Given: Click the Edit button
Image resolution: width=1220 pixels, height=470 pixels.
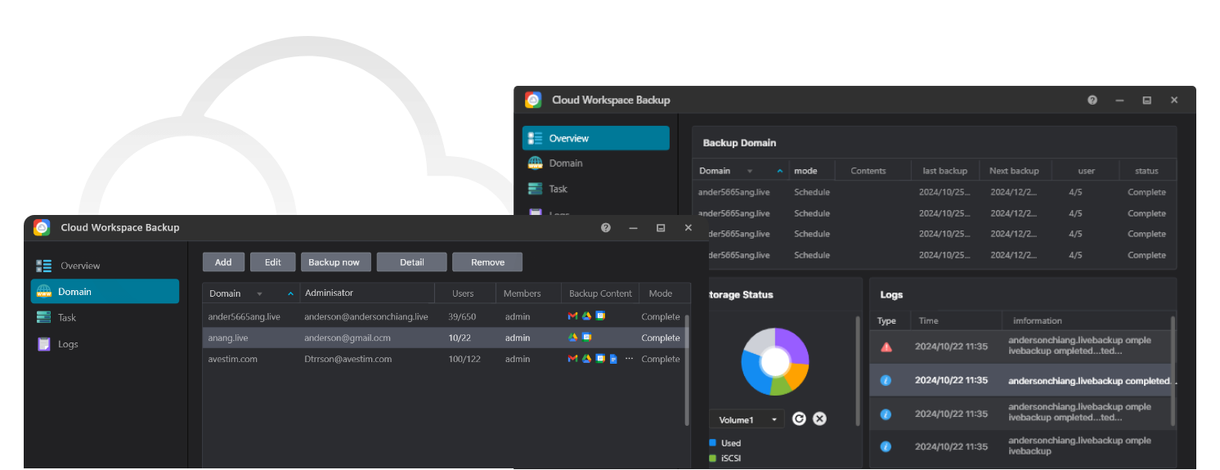Looking at the screenshot, I should tap(273, 262).
